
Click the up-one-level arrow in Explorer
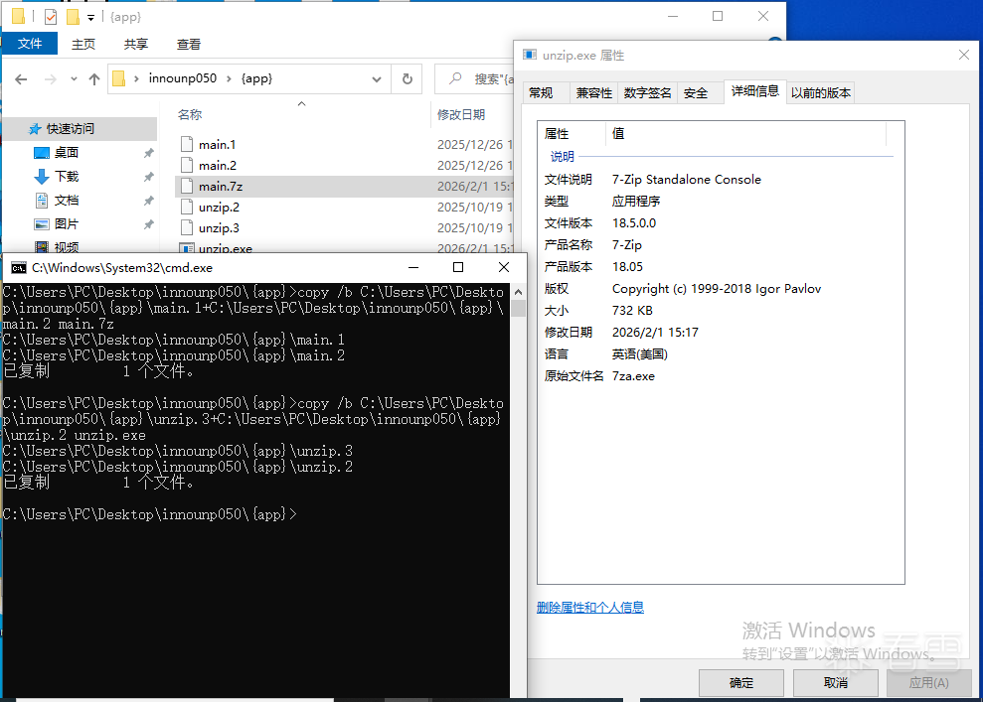(x=94, y=79)
